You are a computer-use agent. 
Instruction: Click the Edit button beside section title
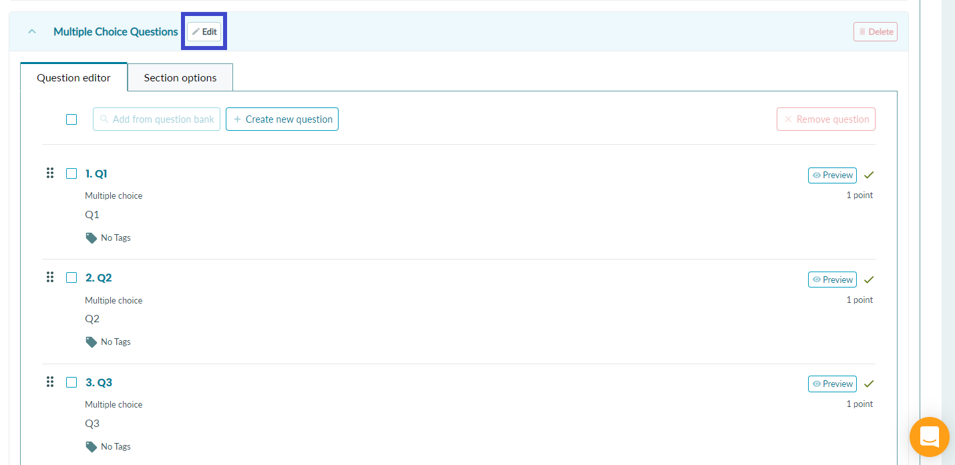coord(204,31)
